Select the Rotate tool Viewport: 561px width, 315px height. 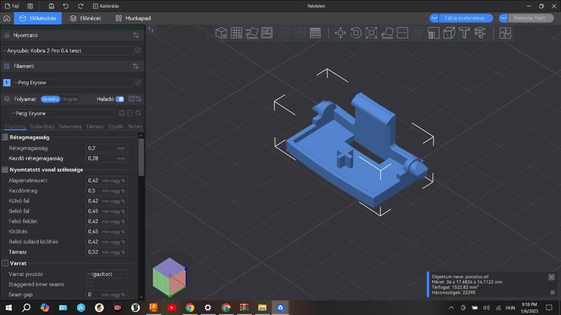pyautogui.click(x=356, y=33)
